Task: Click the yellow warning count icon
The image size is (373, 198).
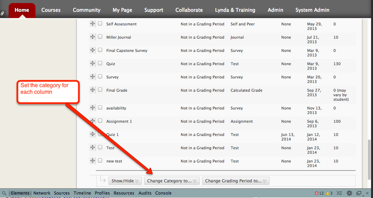Action: 328,193
